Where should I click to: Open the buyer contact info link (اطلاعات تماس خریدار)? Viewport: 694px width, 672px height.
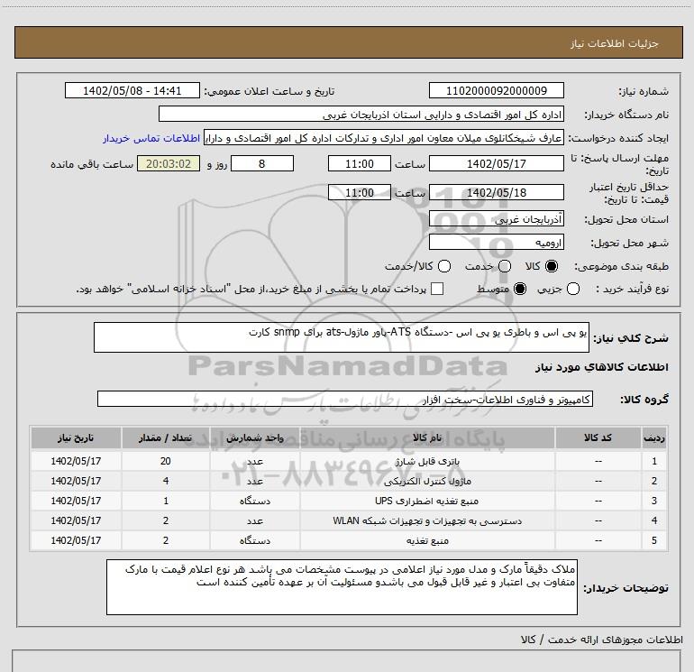pyautogui.click(x=151, y=138)
